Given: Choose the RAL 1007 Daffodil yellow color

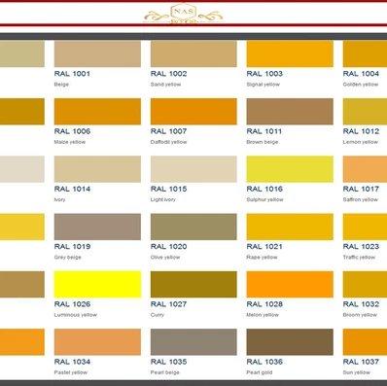Looking at the screenshot, I should 193,112.
